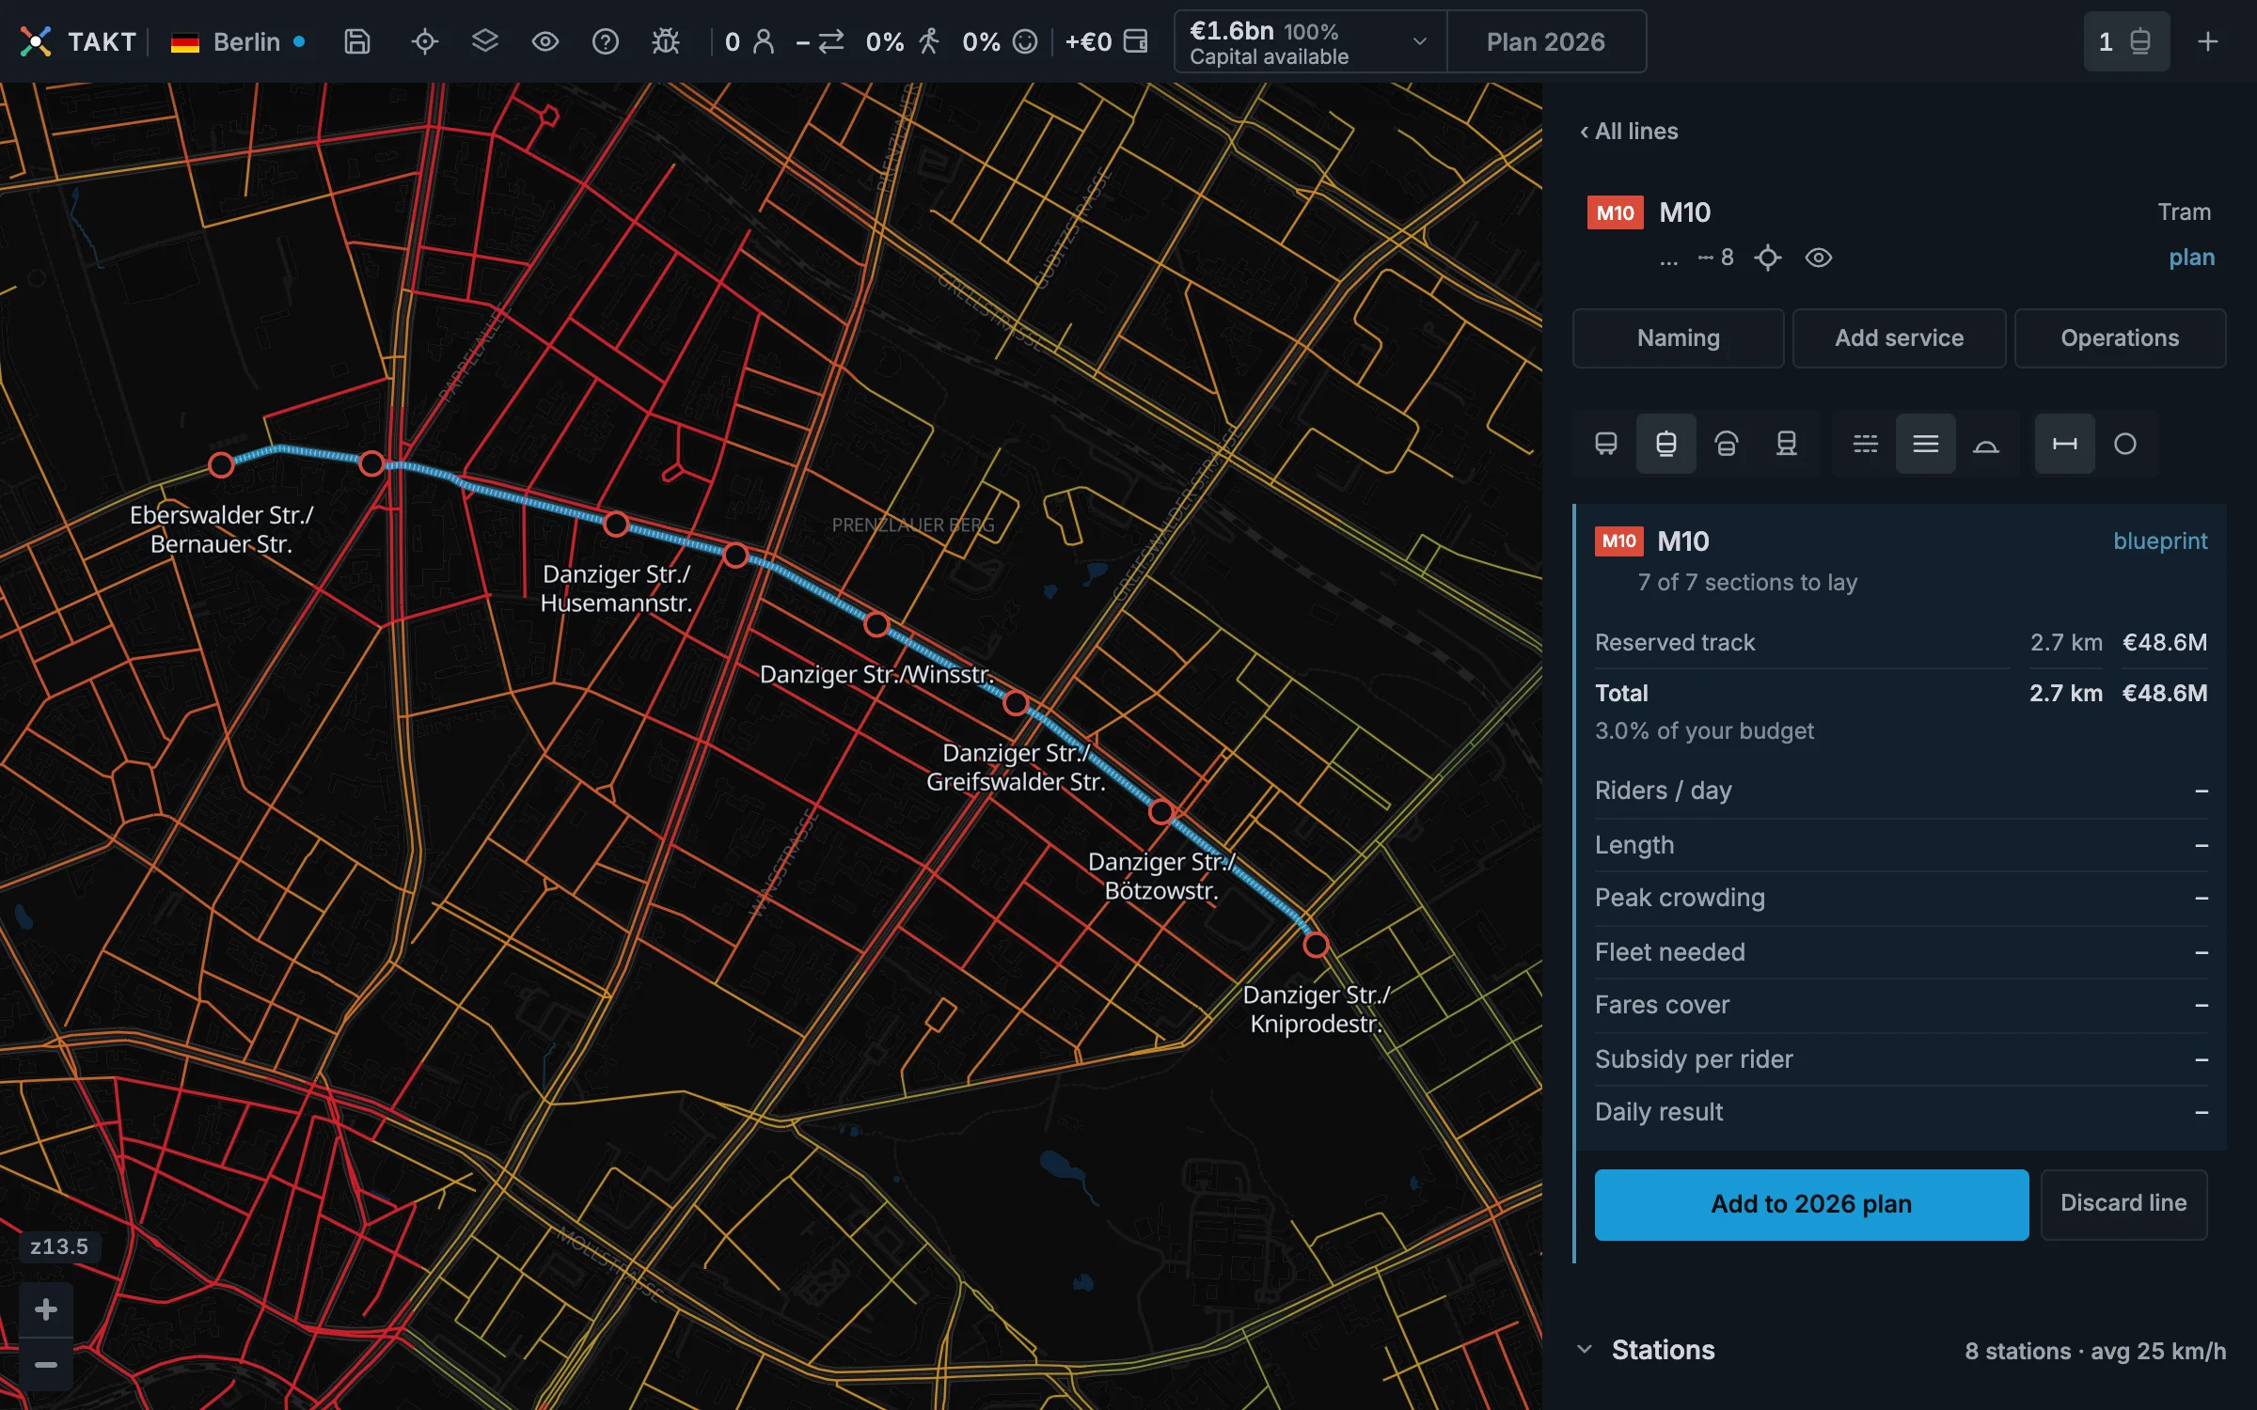
Task: Toggle M10 line visibility eye icon
Action: tap(1819, 258)
